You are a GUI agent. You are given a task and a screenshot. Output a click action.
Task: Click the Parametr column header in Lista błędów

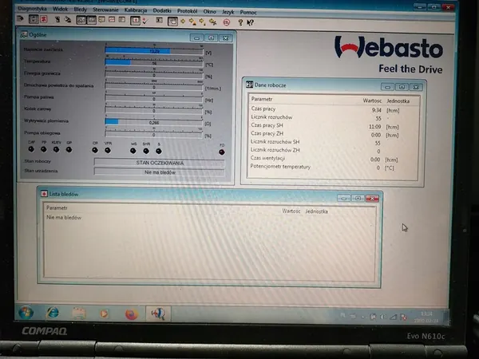pyautogui.click(x=57, y=208)
